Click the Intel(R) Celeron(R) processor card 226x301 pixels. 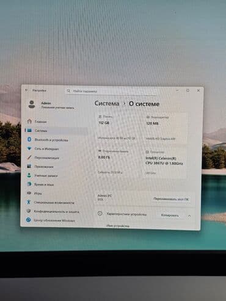click(165, 163)
